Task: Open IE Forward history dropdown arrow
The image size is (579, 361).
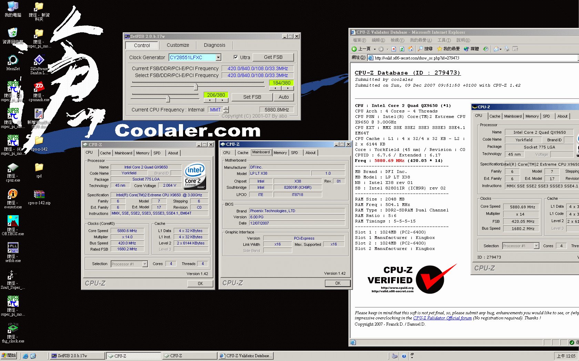Action: coord(387,49)
